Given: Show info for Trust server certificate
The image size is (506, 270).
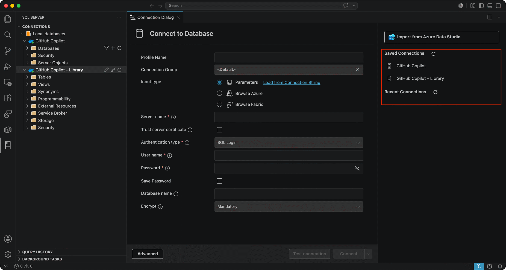Looking at the screenshot, I should (190, 130).
